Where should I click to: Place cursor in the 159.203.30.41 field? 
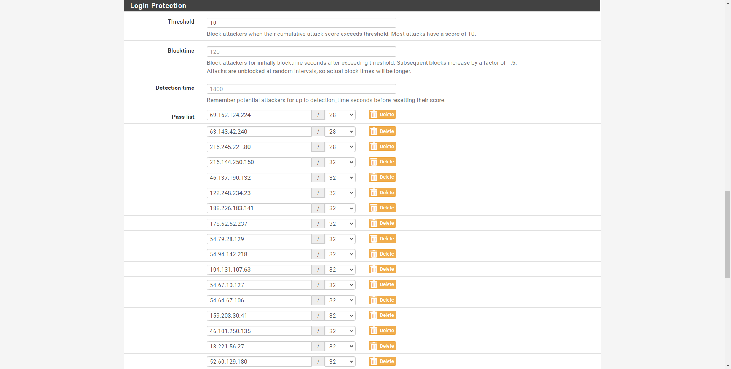[x=259, y=316]
